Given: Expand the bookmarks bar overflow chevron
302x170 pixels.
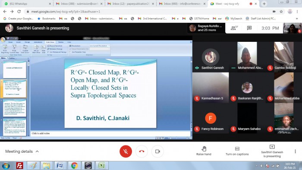Looking at the screenshot, I should coord(297,19).
